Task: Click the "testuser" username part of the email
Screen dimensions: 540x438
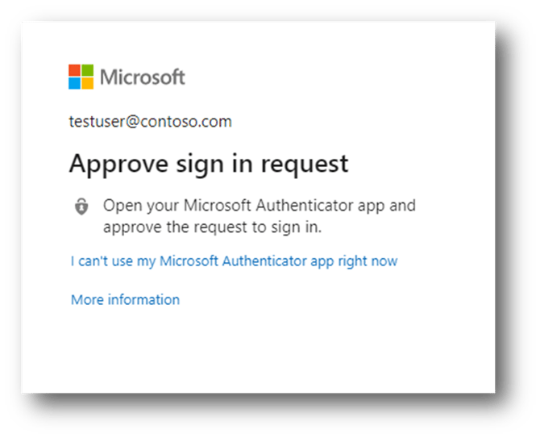Action: (x=93, y=122)
